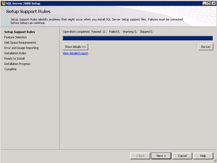
Task: Click the 'Warning 0.' status text
Action: point(130,32)
